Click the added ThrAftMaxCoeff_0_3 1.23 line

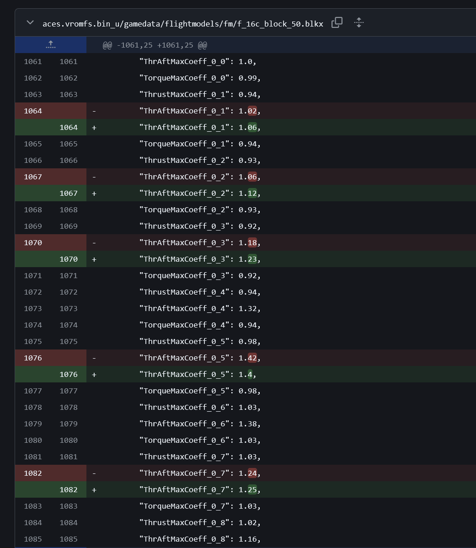pos(200,259)
